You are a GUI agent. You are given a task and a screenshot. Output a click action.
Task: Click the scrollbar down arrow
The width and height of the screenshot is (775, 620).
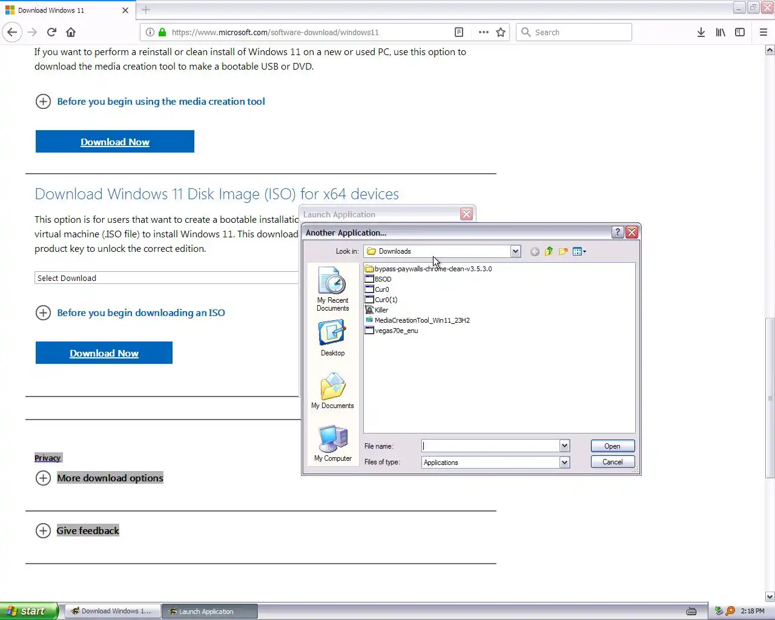point(770,596)
